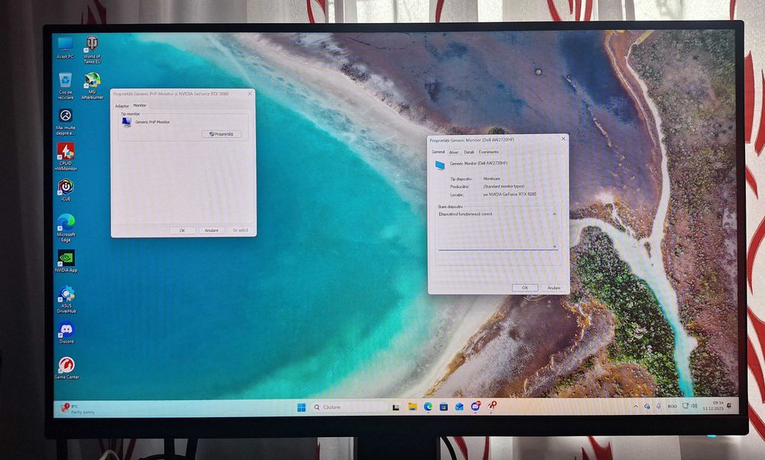Click the monitor icon under Tip monitor
This screenshot has height=460, width=765.
point(126,122)
